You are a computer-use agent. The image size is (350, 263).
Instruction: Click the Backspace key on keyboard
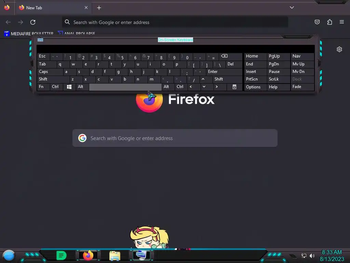click(x=231, y=57)
